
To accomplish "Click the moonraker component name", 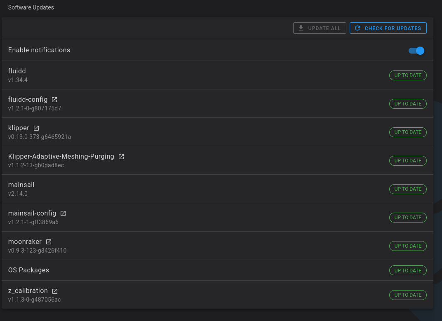I will 25,242.
